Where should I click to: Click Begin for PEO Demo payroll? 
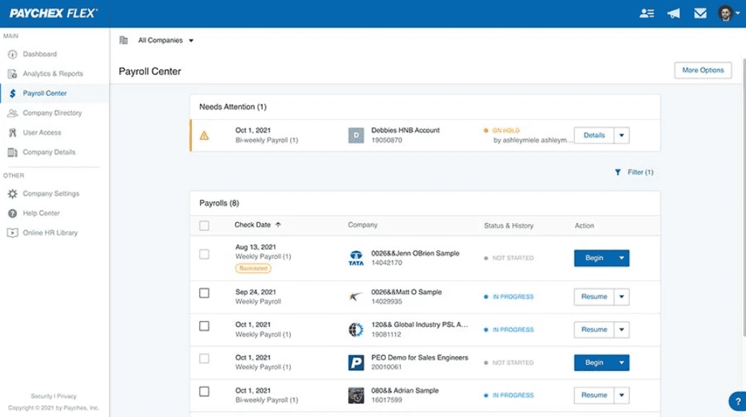(594, 363)
